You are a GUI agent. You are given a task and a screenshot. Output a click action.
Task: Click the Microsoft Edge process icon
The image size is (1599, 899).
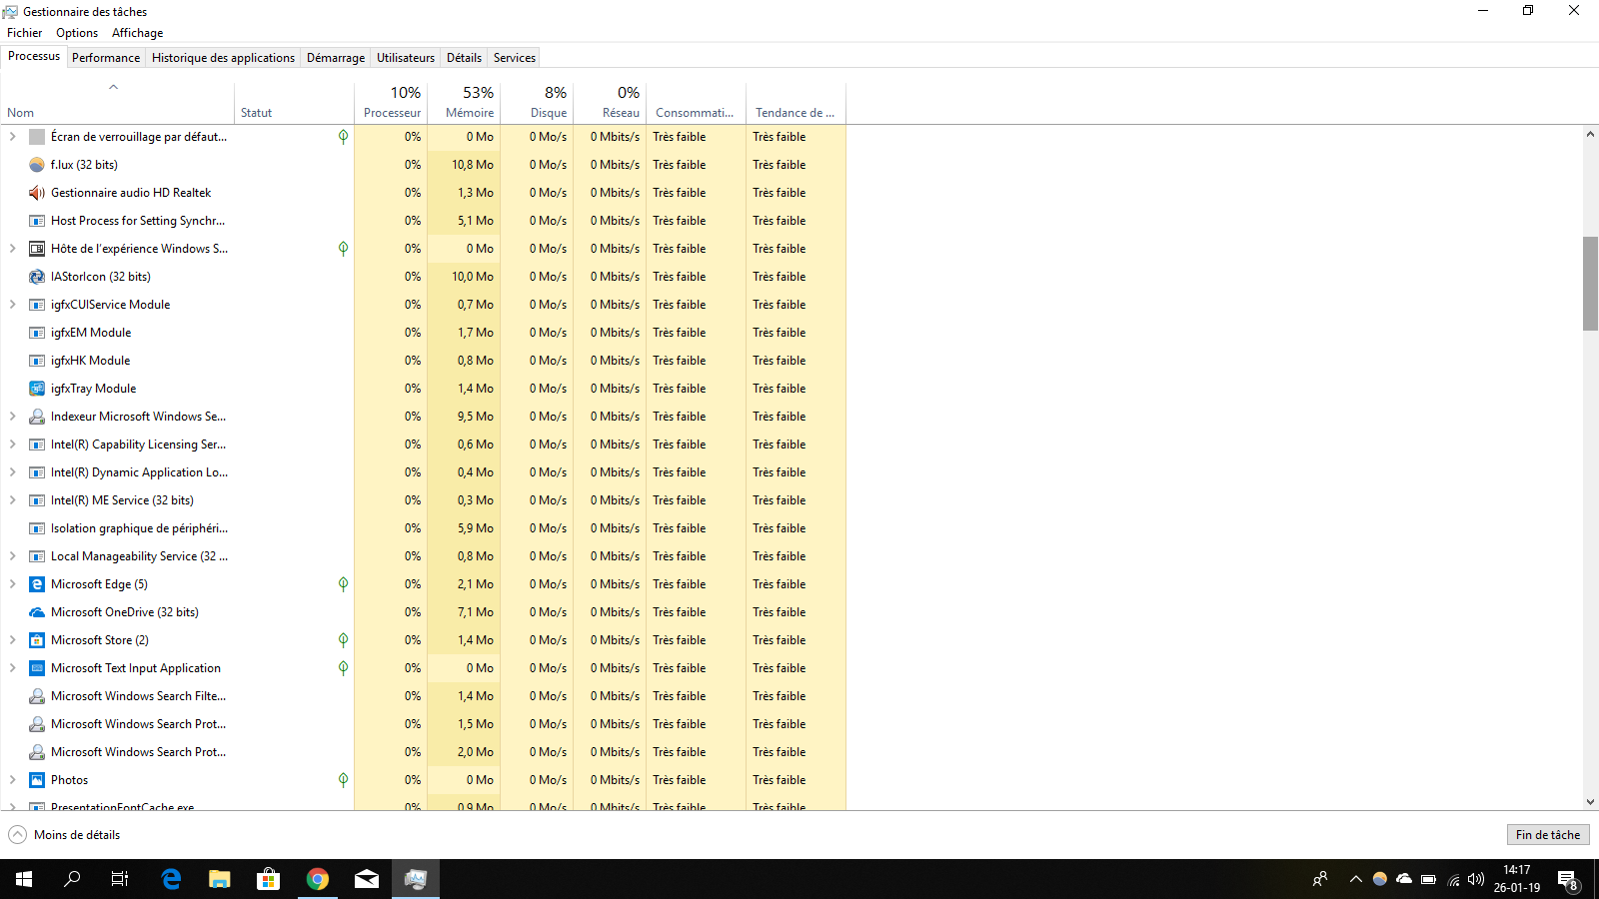tap(37, 584)
